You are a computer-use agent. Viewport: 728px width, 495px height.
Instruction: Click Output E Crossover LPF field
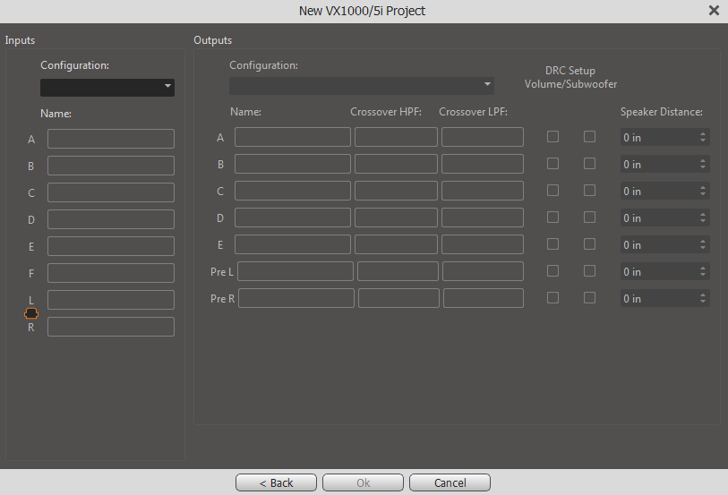click(483, 245)
